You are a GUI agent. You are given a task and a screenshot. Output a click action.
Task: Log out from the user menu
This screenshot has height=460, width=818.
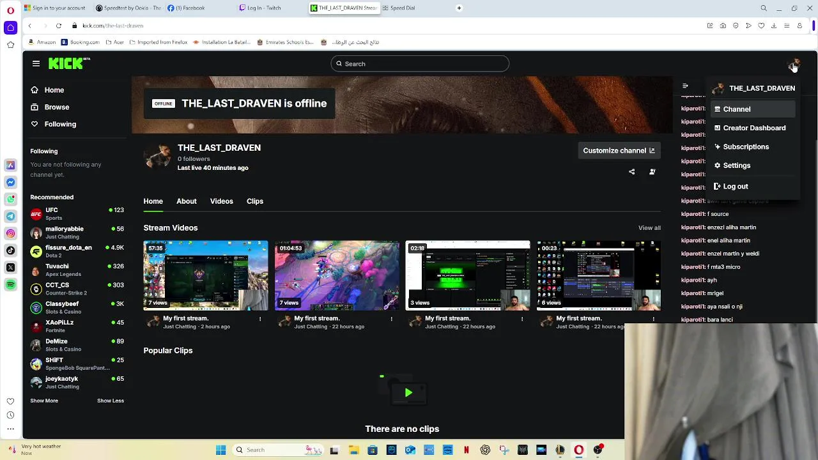click(753, 187)
